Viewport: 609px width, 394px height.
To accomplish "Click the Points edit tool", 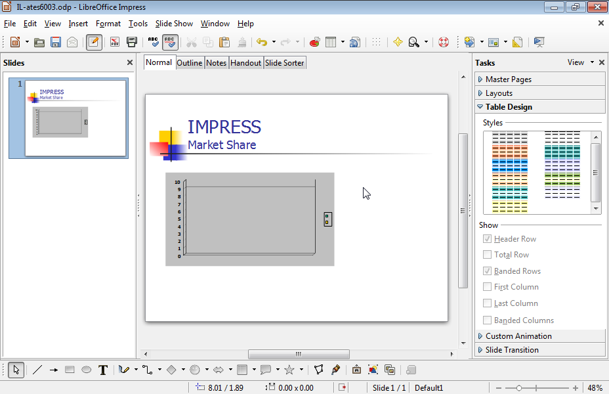I will [319, 370].
